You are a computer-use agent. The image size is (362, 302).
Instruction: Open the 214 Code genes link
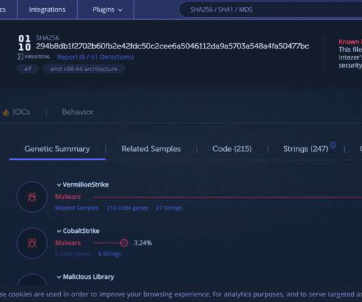[x=127, y=208]
